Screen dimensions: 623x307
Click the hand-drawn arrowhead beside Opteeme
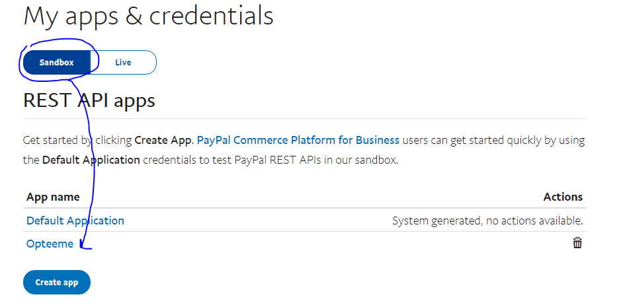83,246
